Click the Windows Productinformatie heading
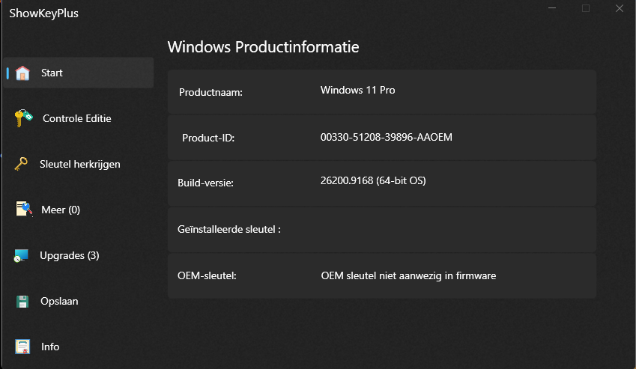Viewport: 636px width, 369px height. coord(263,47)
